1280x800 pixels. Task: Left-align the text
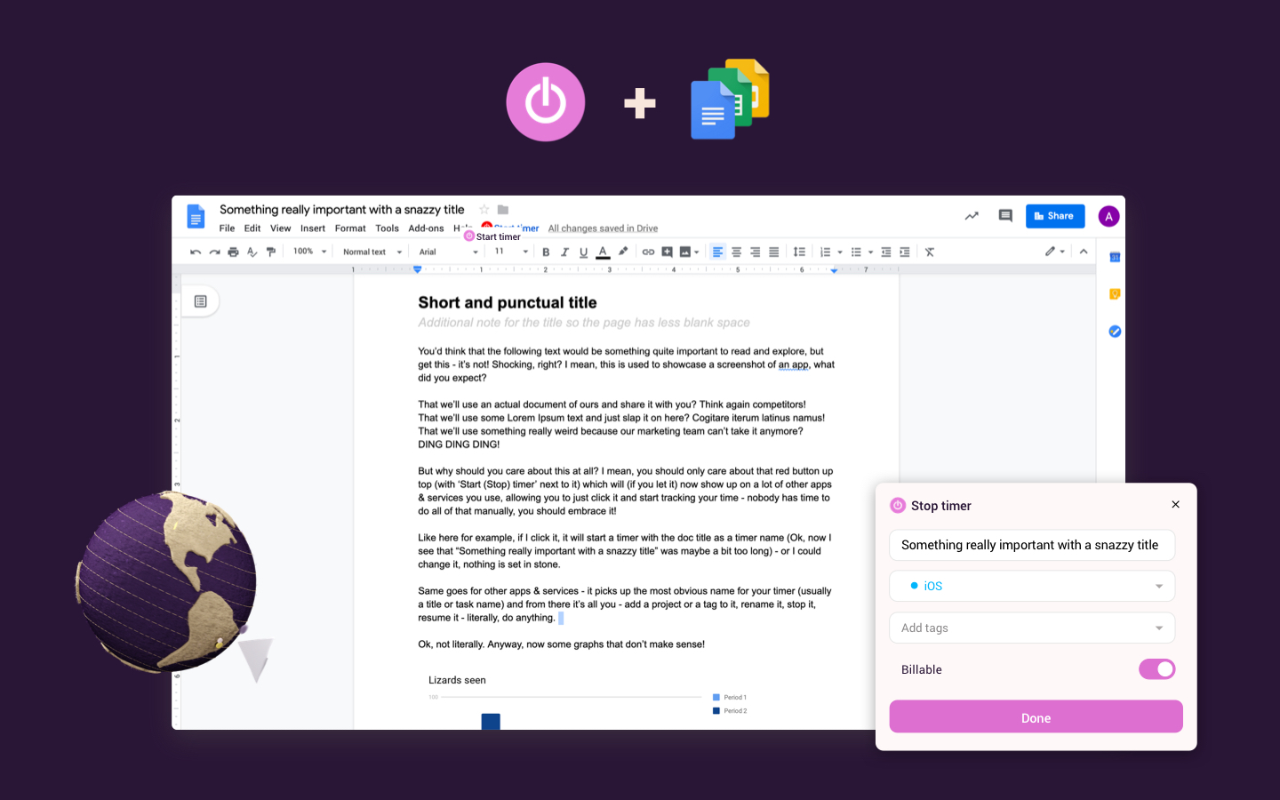coord(717,252)
